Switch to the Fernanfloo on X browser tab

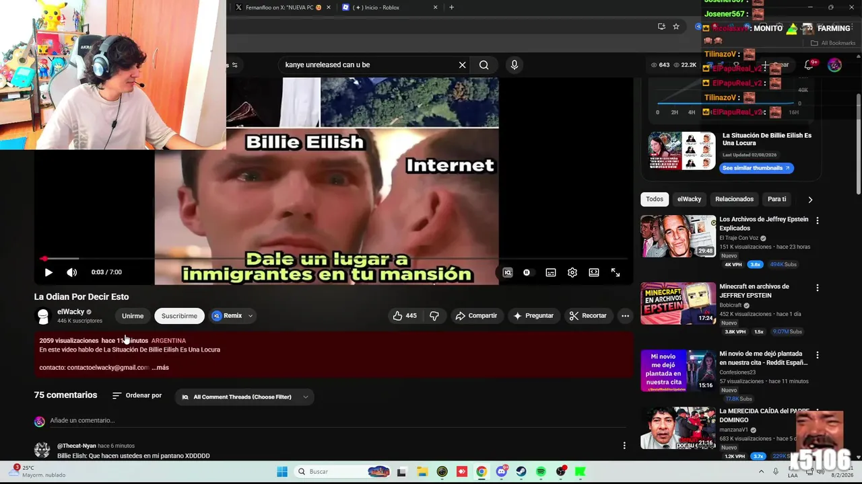(x=283, y=7)
